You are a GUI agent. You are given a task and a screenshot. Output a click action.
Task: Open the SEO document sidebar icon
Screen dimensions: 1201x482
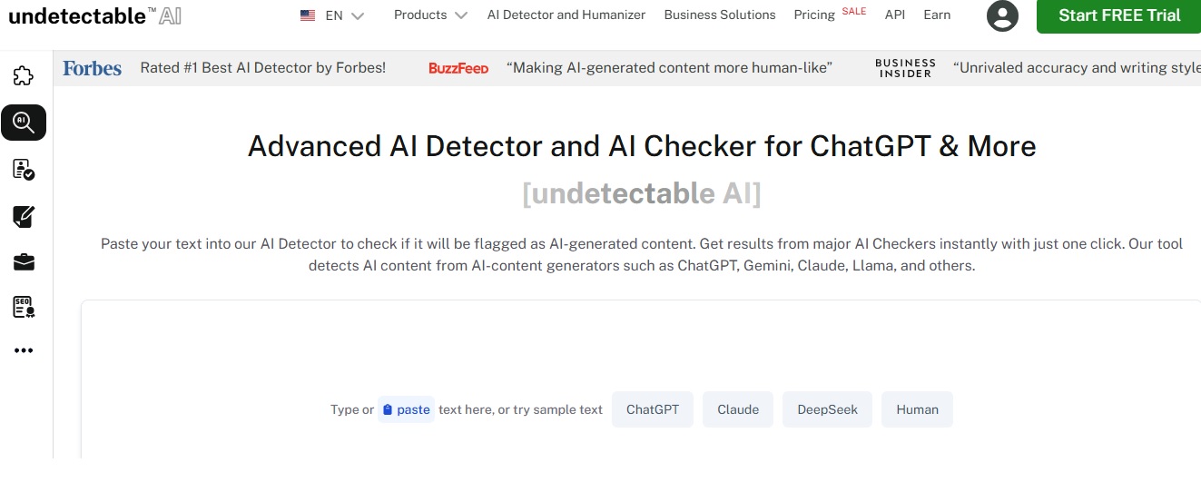click(x=24, y=308)
